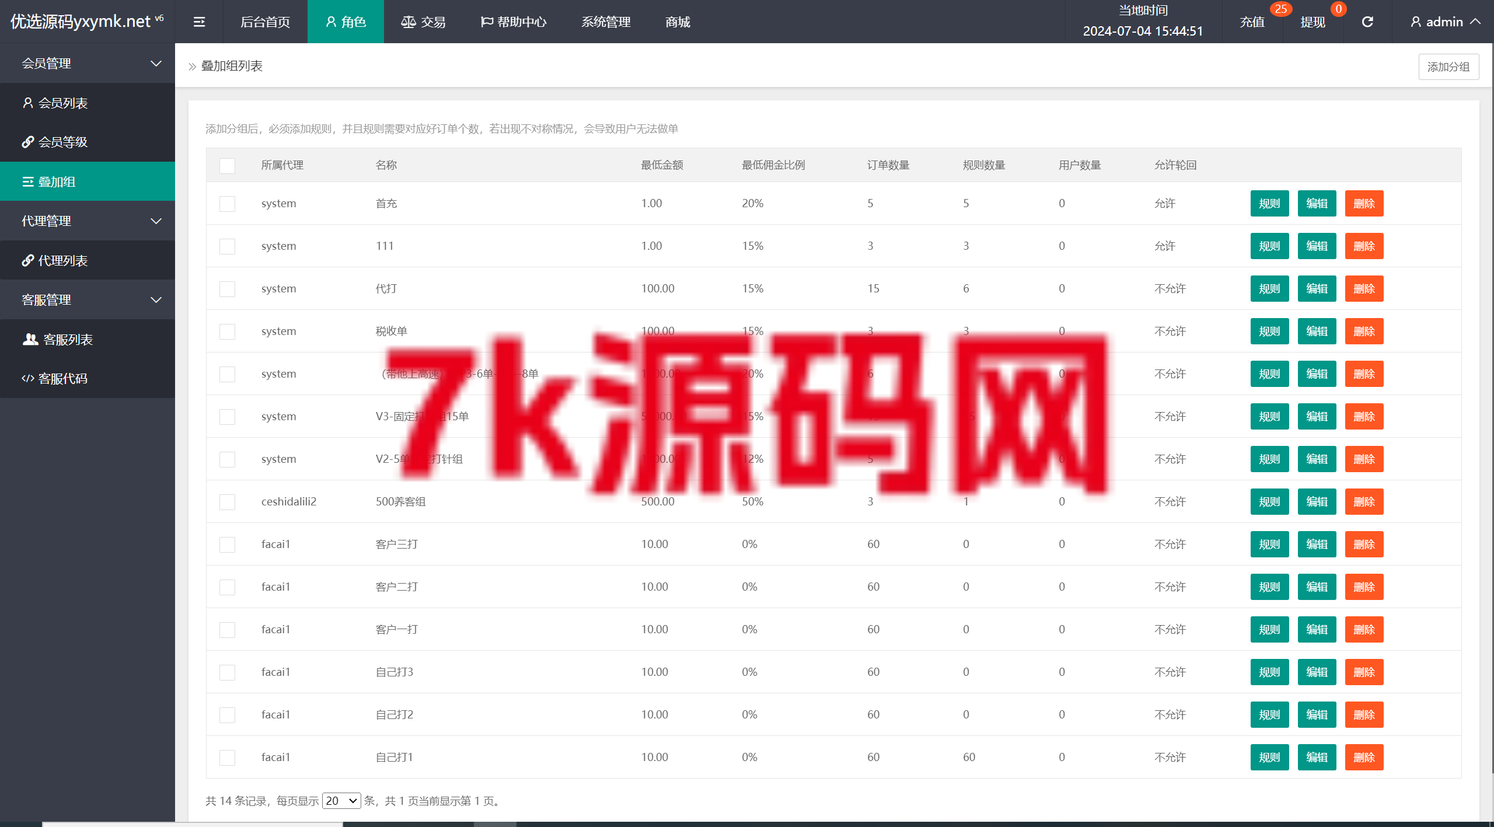Open 规则 for the 首充 row
Viewport: 1494px width, 827px height.
coord(1269,204)
